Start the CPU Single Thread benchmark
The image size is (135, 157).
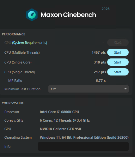118,72
